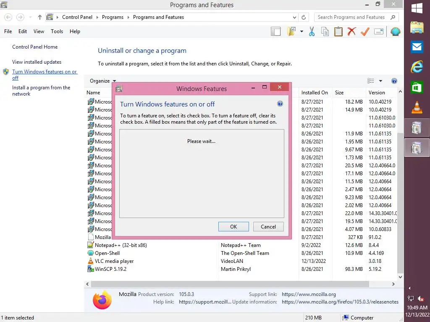This screenshot has height=322, width=430.
Task: Click the Notepad++ program icon in list
Action: pos(91,245)
